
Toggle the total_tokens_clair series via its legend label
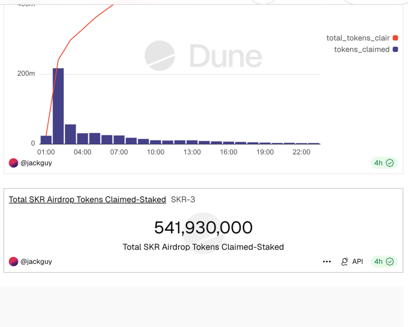point(358,38)
